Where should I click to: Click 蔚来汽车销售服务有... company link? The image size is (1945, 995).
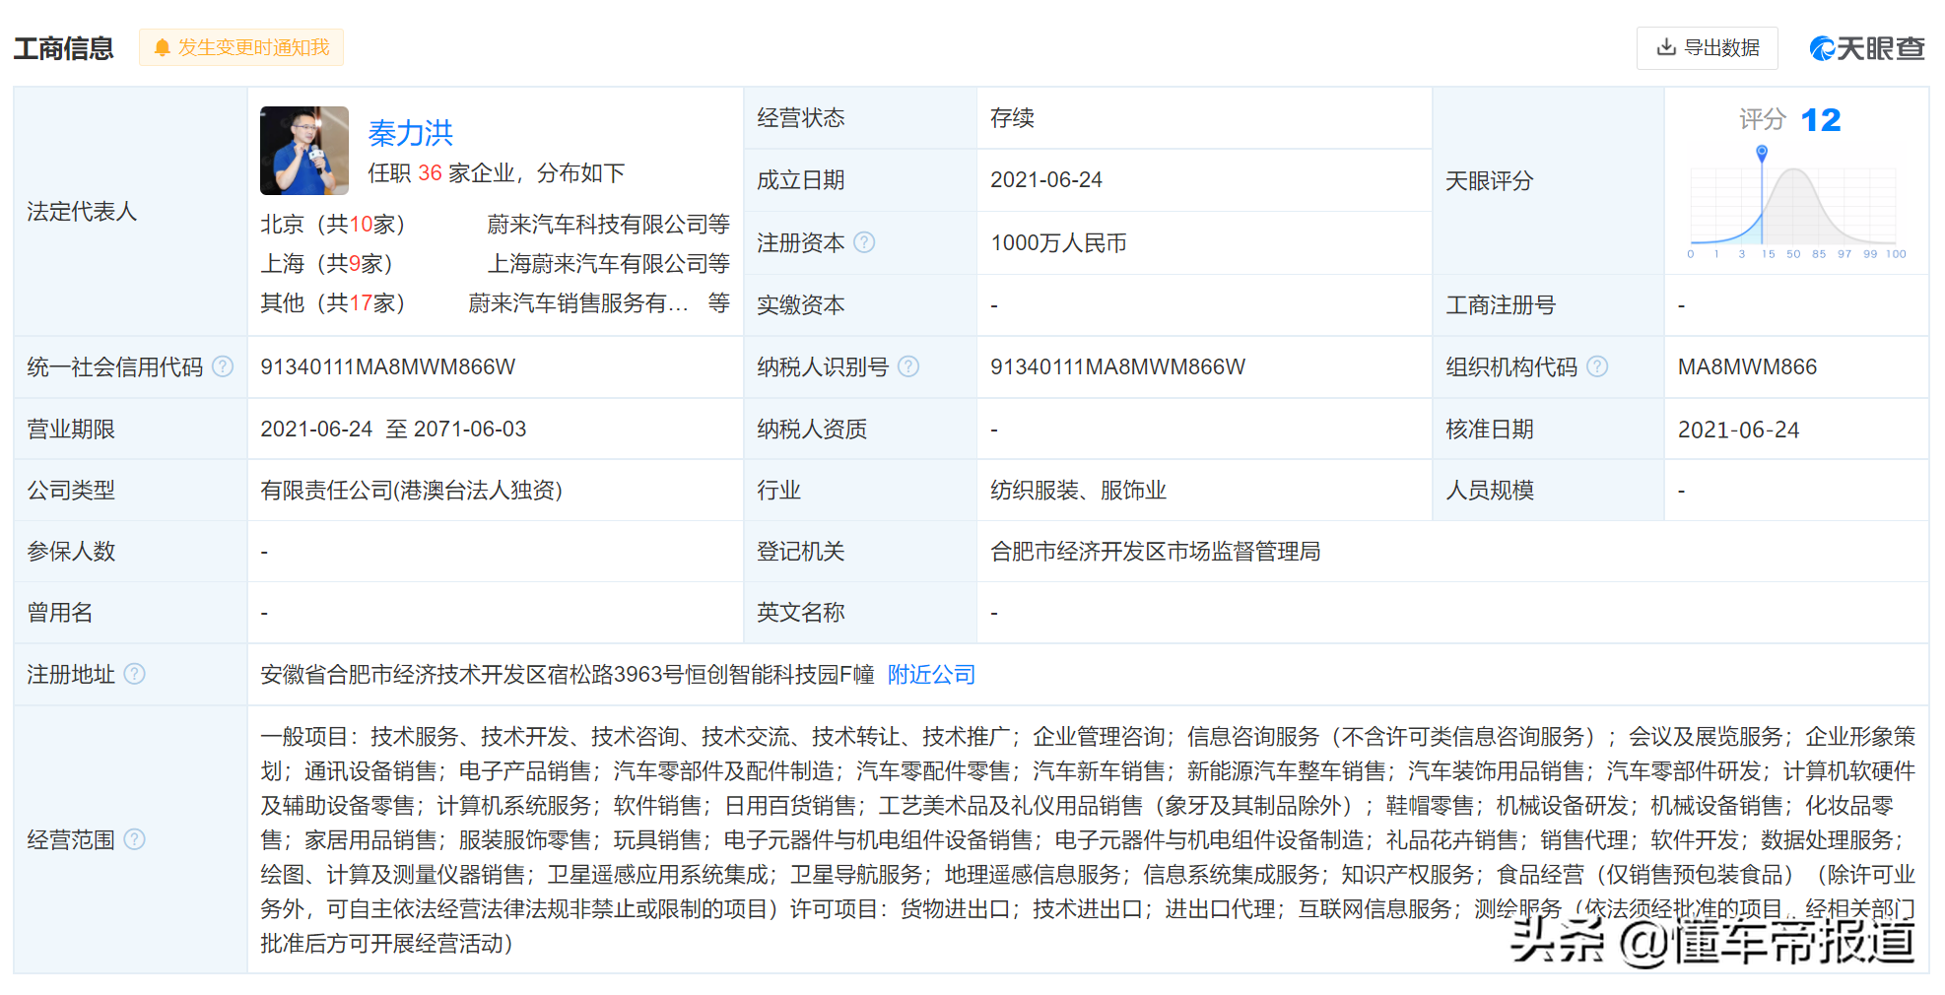578,303
